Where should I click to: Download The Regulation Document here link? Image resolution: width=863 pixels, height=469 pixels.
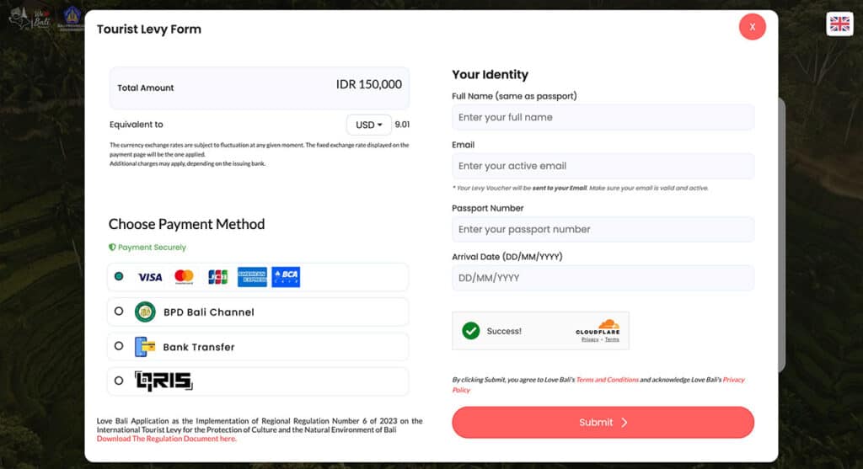pyautogui.click(x=166, y=439)
